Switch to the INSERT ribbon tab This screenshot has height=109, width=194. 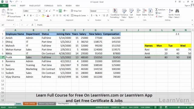point(22,5)
